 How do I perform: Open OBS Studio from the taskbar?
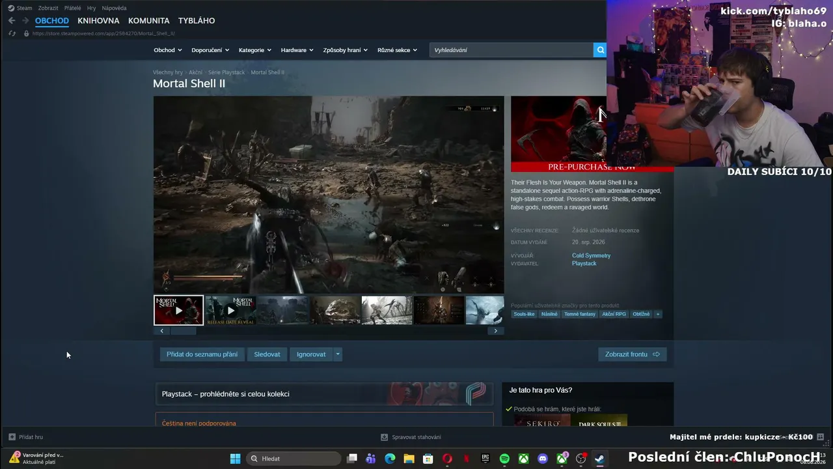tap(581, 459)
